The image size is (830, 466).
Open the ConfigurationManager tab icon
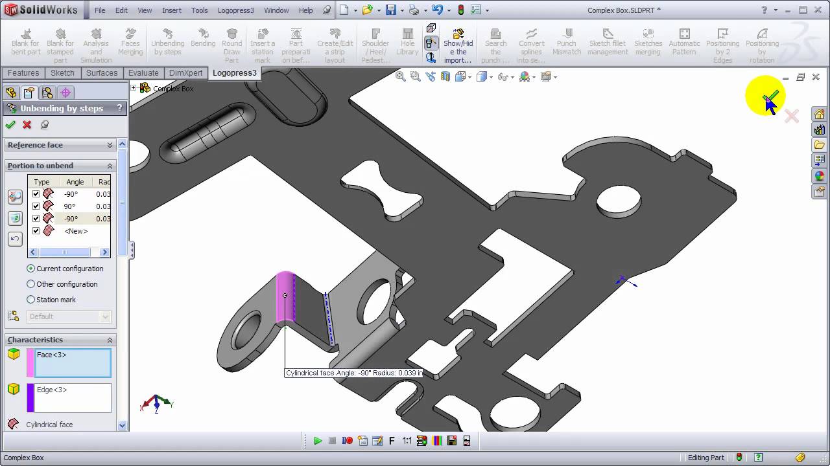[x=47, y=93]
